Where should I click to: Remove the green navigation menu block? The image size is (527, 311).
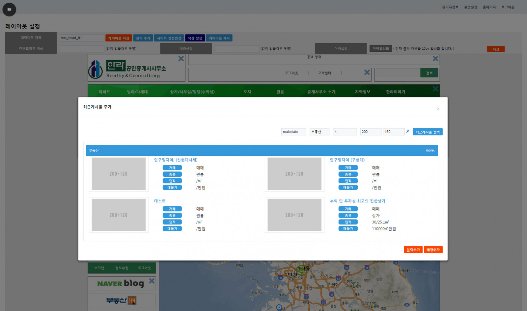(435, 89)
